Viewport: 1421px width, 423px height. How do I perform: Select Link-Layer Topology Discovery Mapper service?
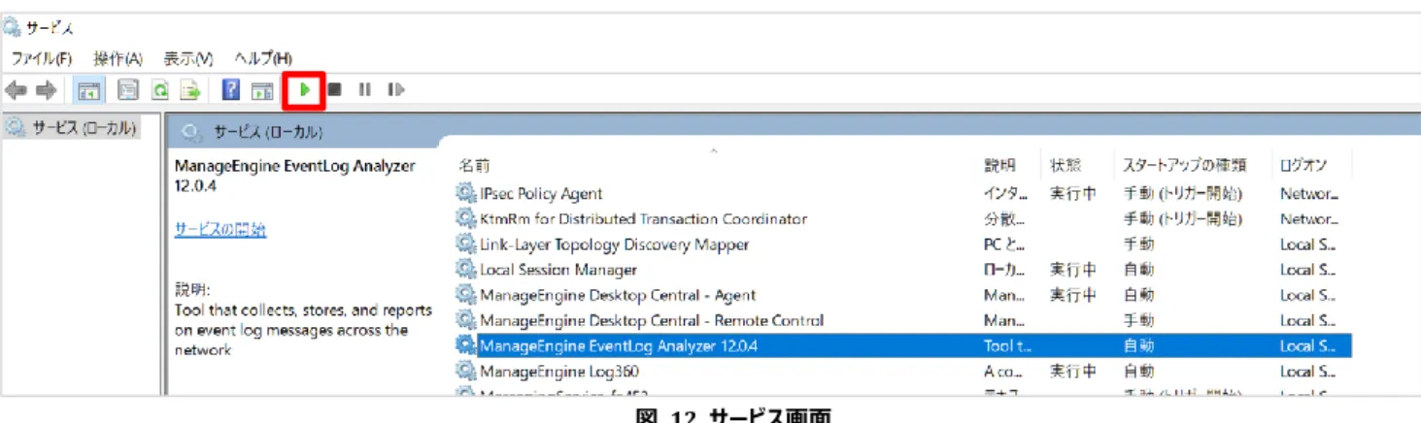pos(614,244)
